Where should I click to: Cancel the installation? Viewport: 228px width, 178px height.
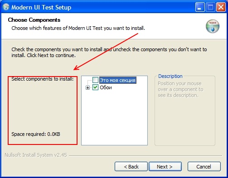pyautogui.click(x=204, y=167)
